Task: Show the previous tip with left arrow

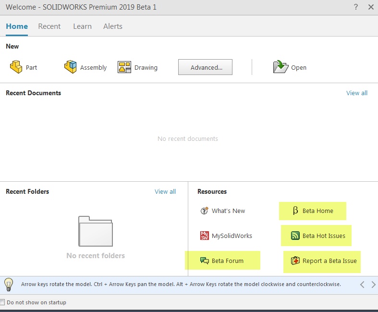Action: click(x=362, y=285)
